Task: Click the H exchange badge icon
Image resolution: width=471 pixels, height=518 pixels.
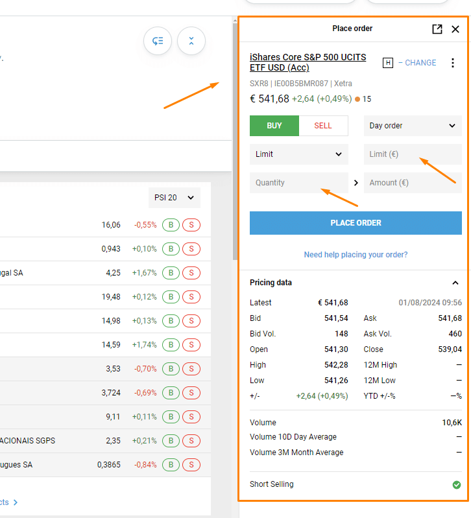Action: (x=388, y=63)
